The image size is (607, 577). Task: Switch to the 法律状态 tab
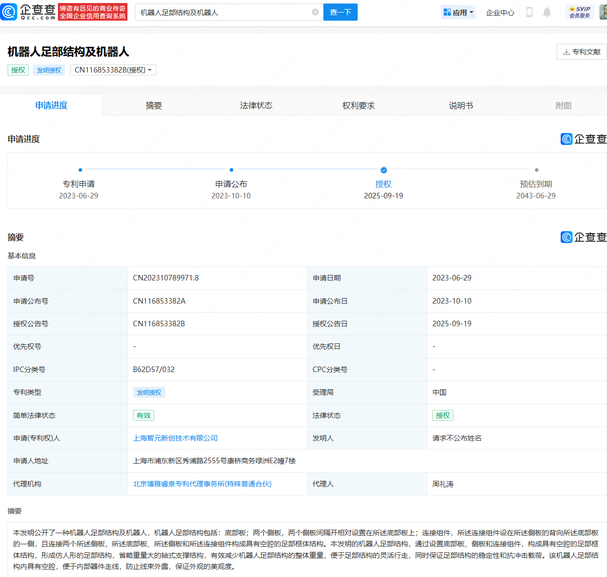pyautogui.click(x=256, y=105)
